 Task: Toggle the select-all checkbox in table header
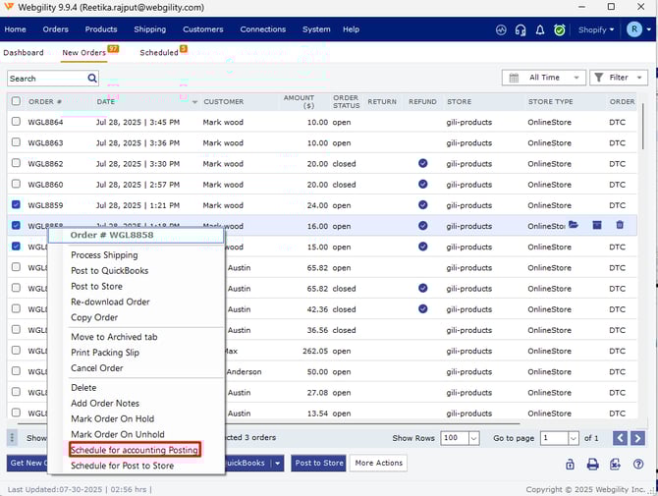pos(15,101)
